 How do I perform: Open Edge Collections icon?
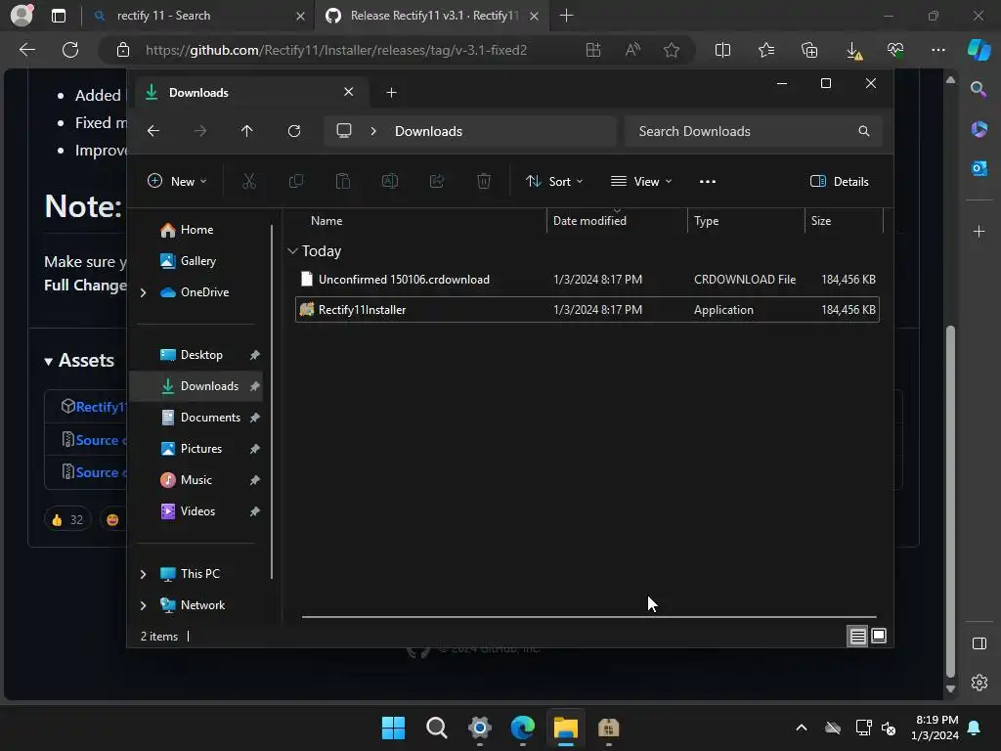tap(808, 50)
